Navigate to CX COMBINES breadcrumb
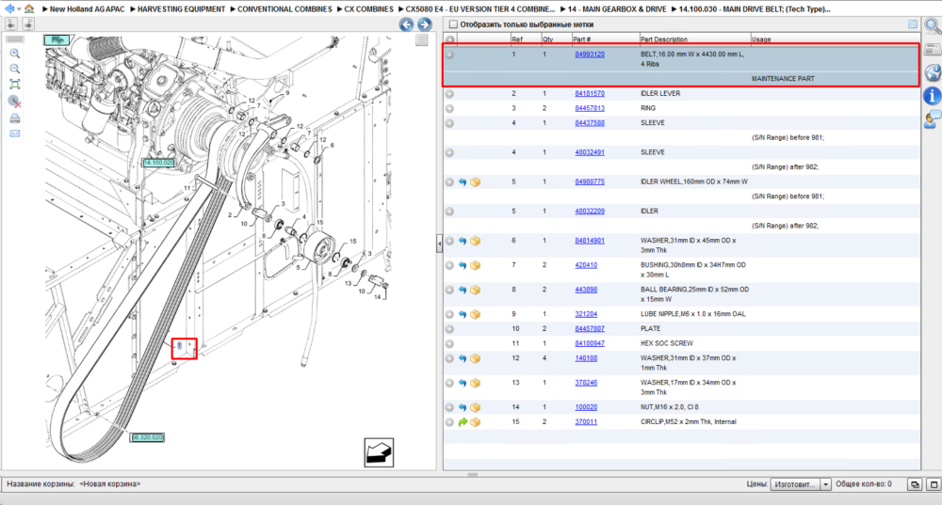942x505 pixels. [369, 9]
